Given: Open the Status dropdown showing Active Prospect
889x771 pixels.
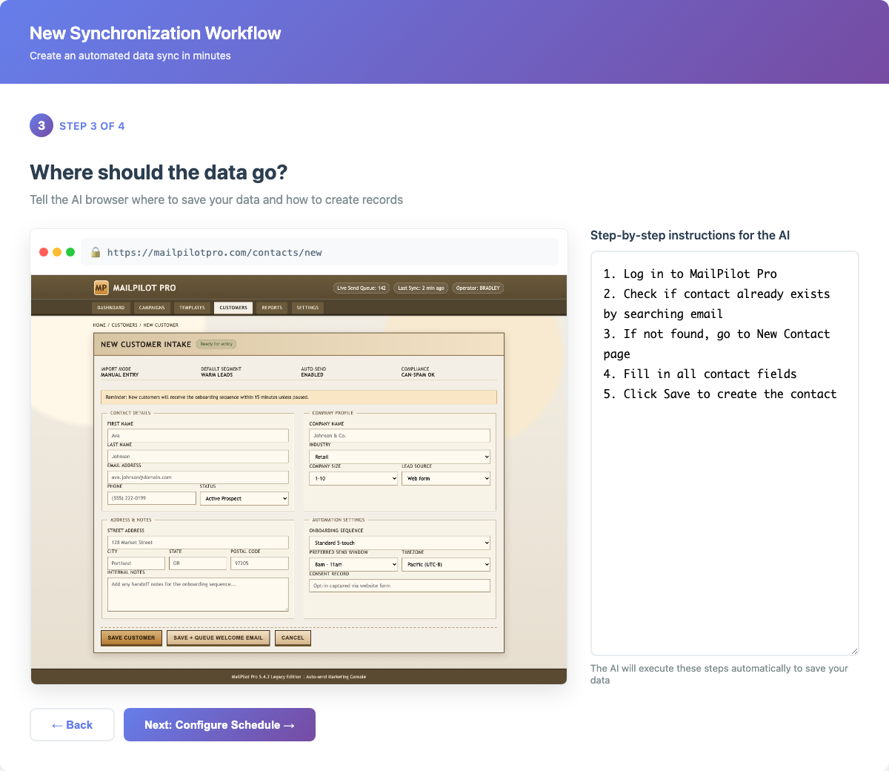Looking at the screenshot, I should pyautogui.click(x=244, y=499).
